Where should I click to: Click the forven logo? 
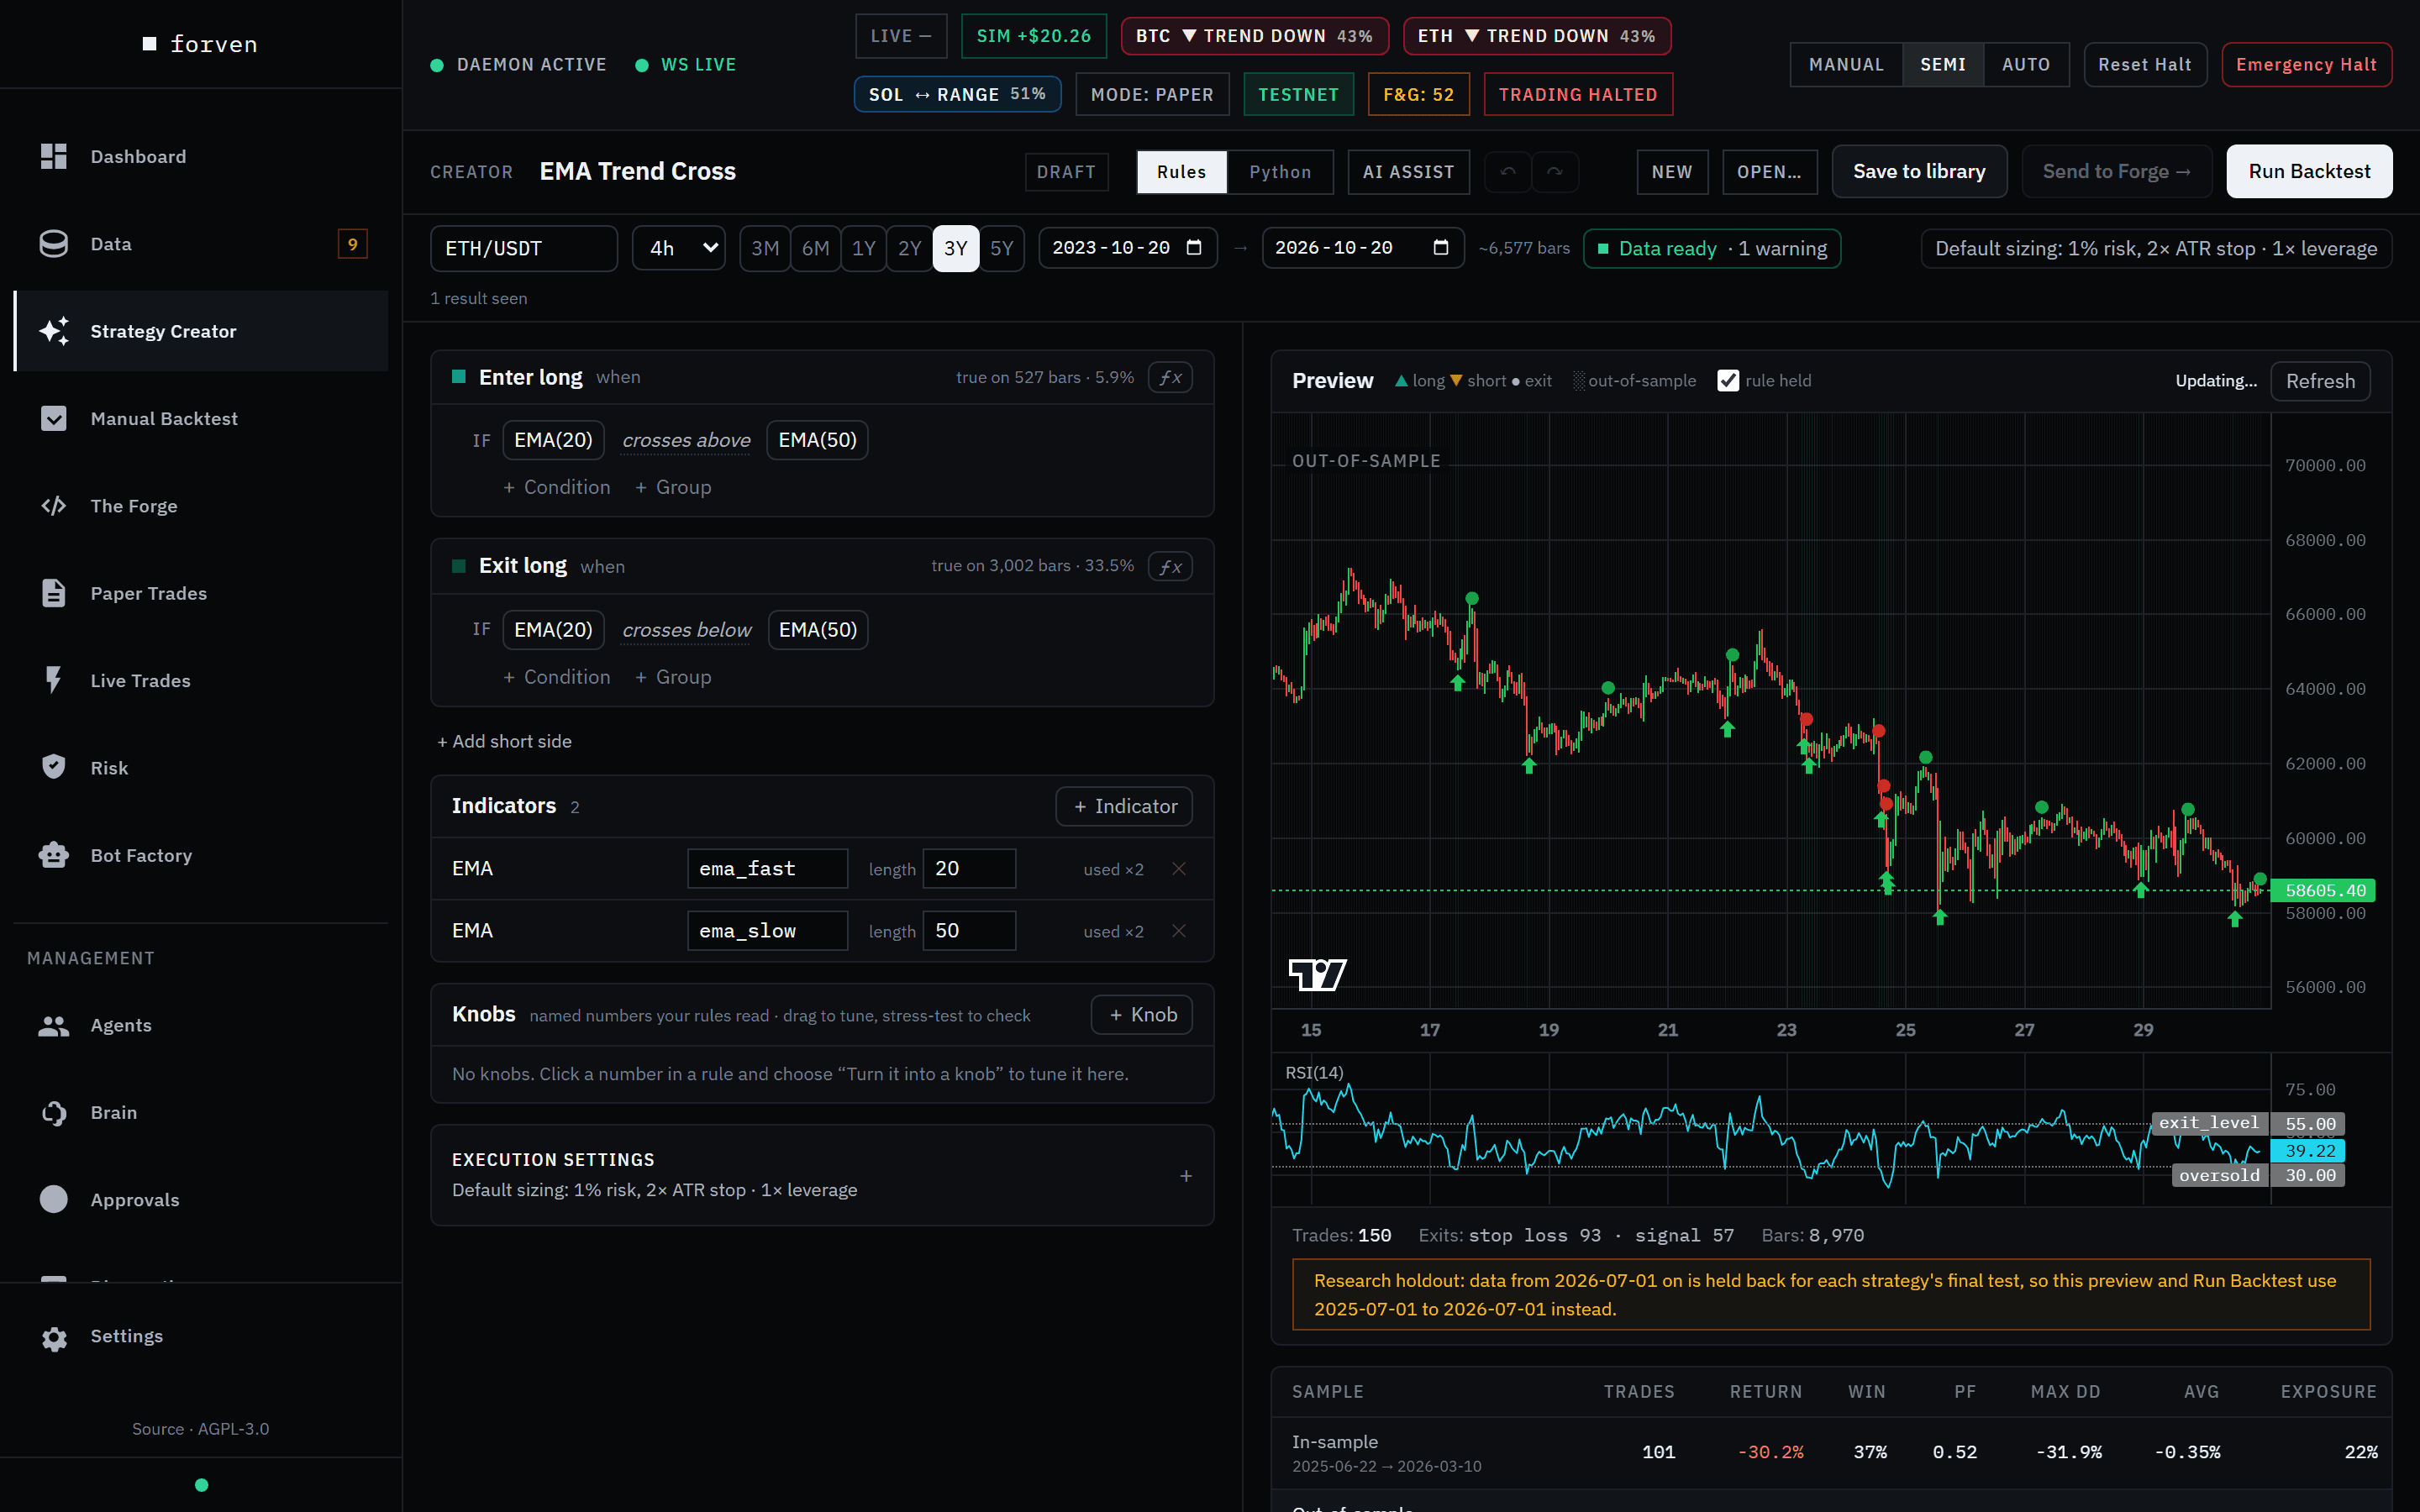pos(201,44)
